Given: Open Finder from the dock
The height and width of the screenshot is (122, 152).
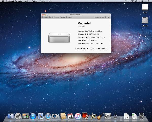Looking at the screenshot, I should (x=11, y=116).
